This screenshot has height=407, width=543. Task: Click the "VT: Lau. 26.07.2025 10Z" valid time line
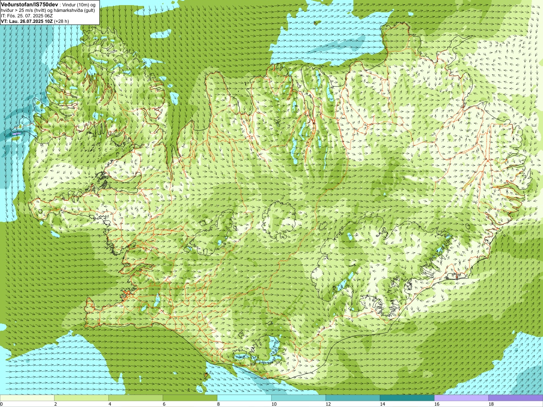click(x=27, y=21)
